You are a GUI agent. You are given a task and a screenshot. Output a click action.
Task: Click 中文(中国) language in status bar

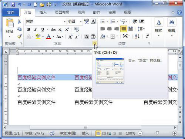tap(68, 133)
